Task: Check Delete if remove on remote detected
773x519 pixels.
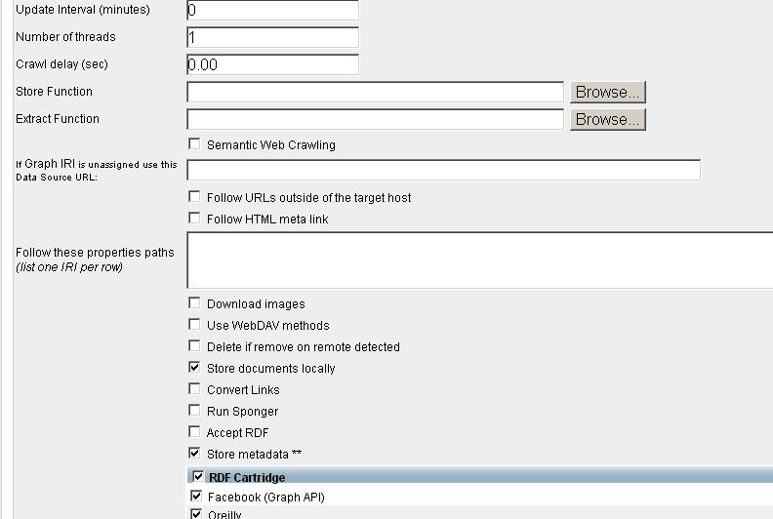Action: [x=195, y=346]
